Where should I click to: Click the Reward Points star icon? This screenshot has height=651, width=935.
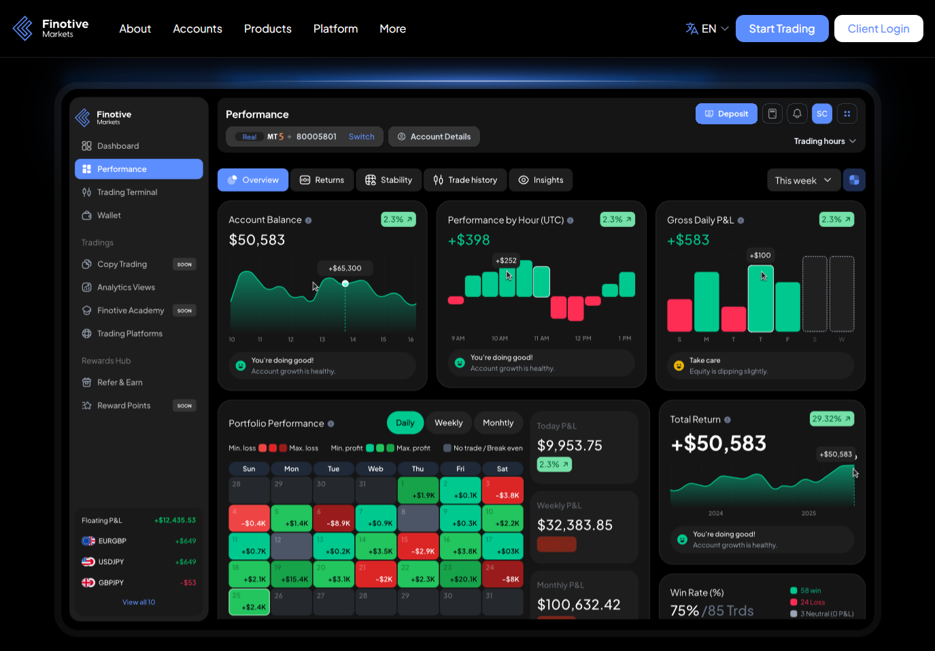click(86, 406)
